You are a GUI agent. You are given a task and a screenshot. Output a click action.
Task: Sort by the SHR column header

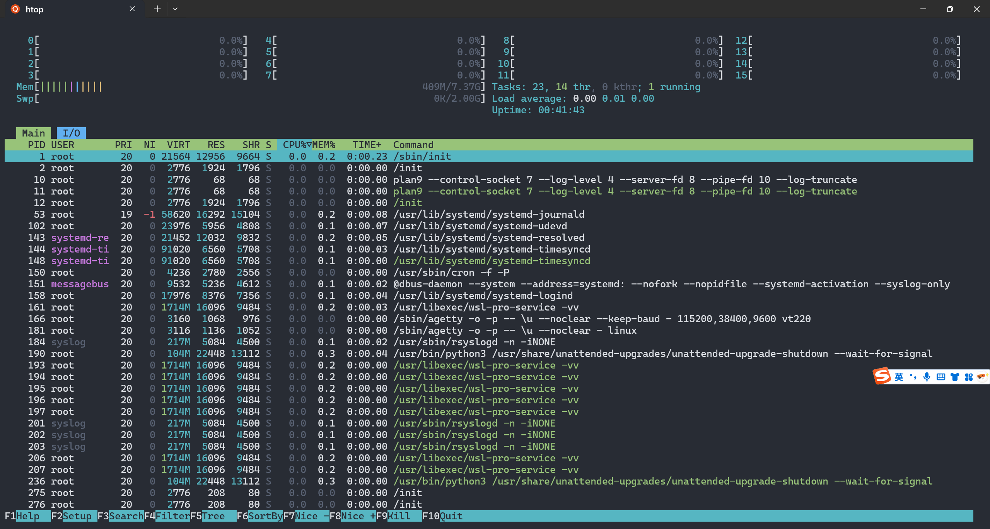pyautogui.click(x=251, y=145)
